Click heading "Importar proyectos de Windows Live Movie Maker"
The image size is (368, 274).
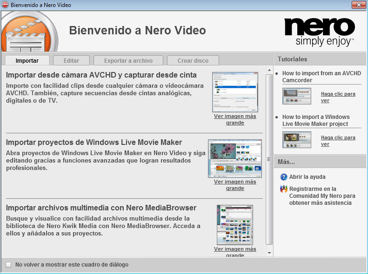click(x=94, y=143)
